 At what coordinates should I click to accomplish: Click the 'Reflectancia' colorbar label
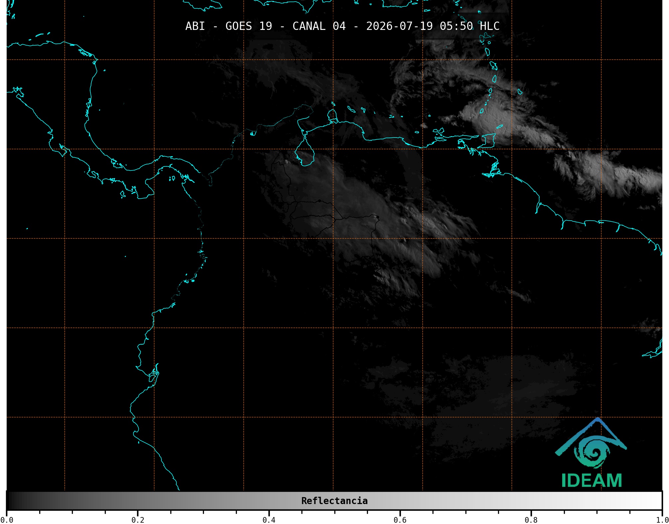[334, 501]
